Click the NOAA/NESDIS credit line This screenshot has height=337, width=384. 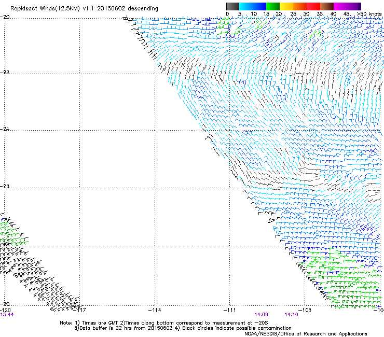pos(306,334)
